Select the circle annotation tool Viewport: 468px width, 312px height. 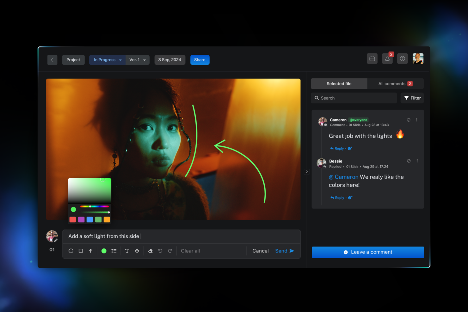tap(71, 251)
